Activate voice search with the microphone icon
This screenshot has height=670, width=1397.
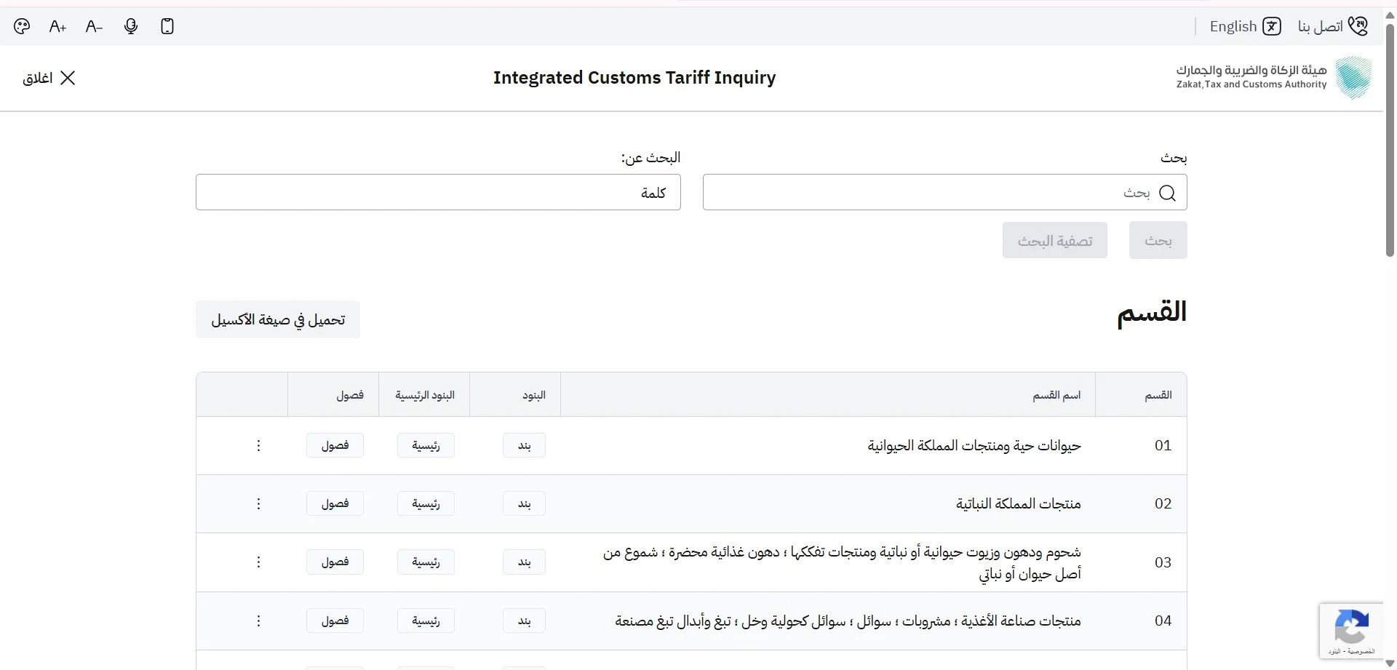click(130, 25)
